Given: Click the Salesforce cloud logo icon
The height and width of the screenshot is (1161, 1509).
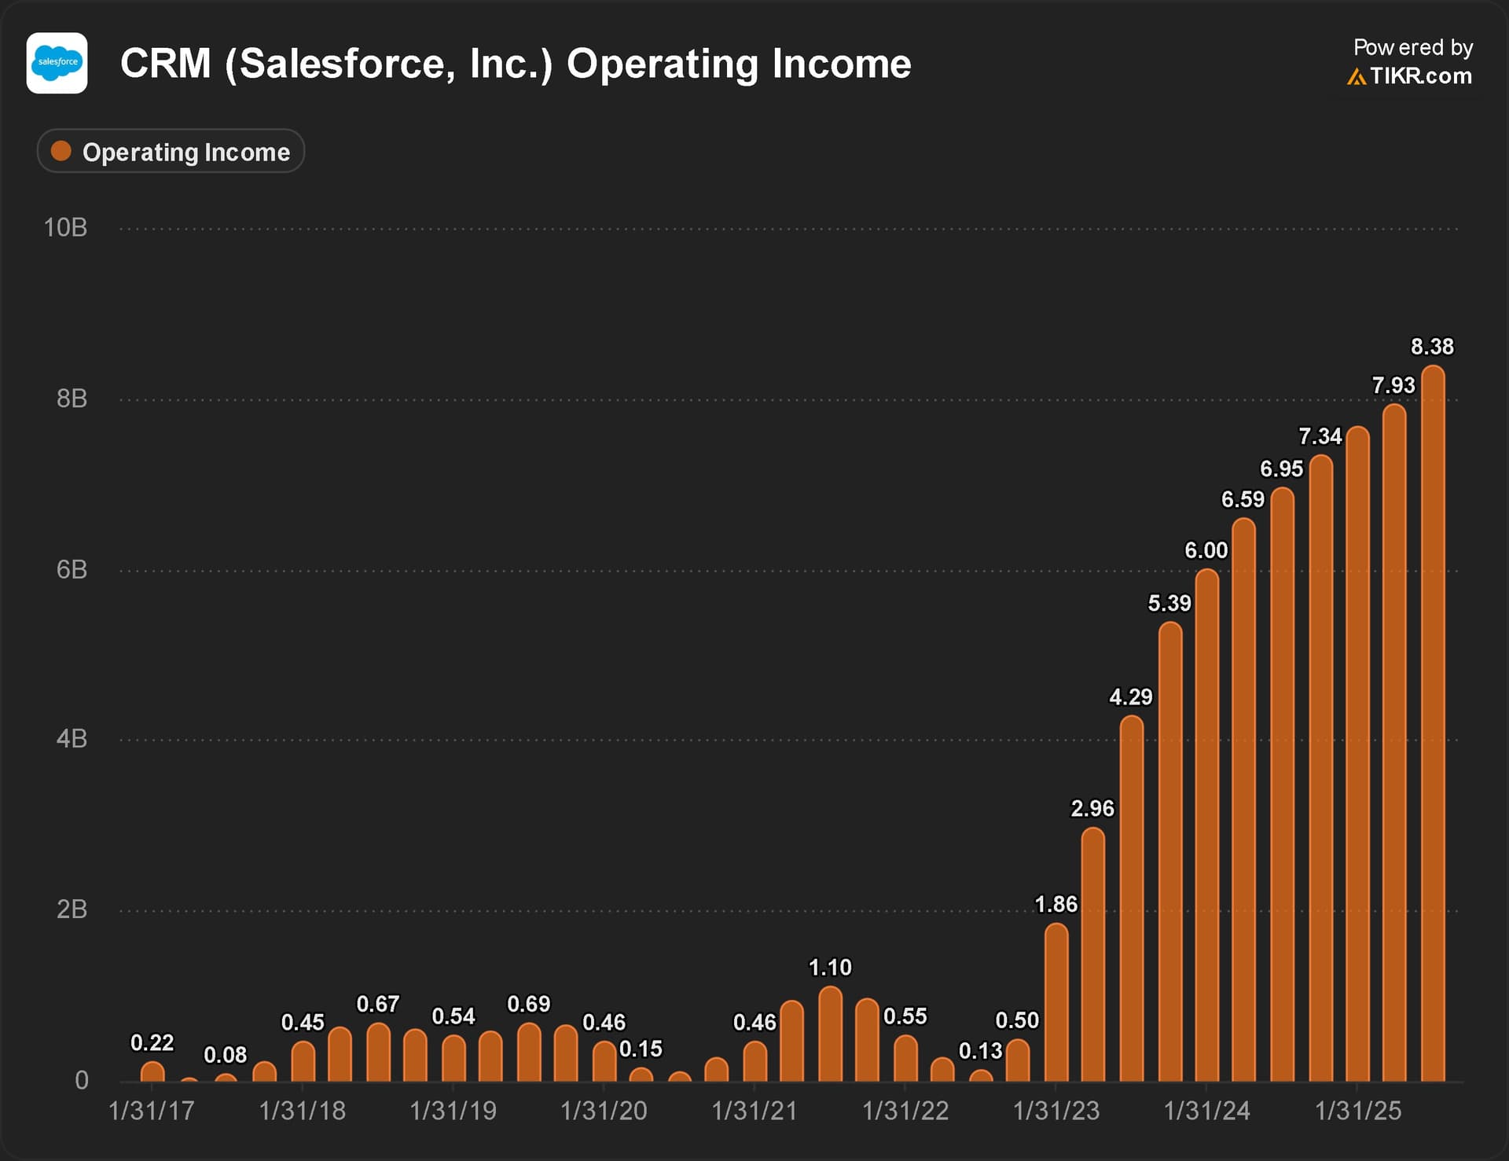Looking at the screenshot, I should [x=57, y=63].
